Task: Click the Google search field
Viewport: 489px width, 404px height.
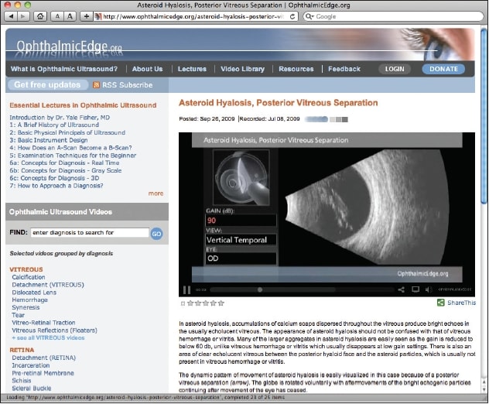Action: (x=394, y=16)
